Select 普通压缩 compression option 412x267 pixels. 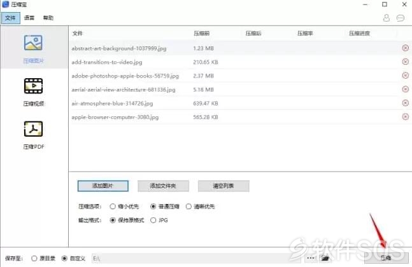pyautogui.click(x=165, y=207)
